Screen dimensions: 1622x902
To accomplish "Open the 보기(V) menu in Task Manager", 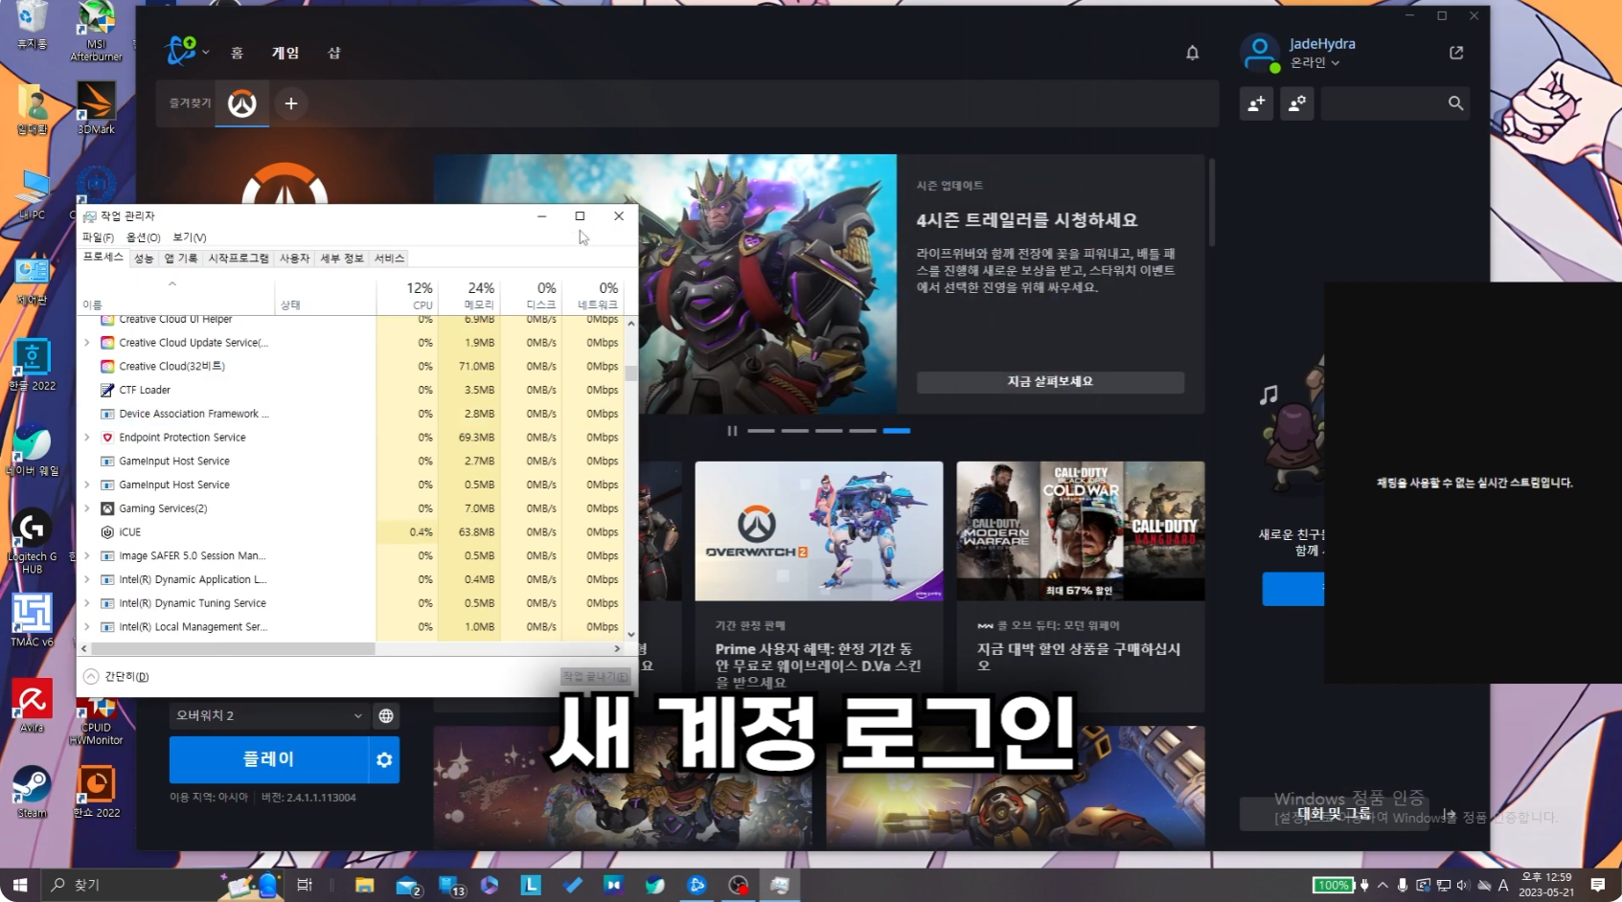I will click(190, 237).
